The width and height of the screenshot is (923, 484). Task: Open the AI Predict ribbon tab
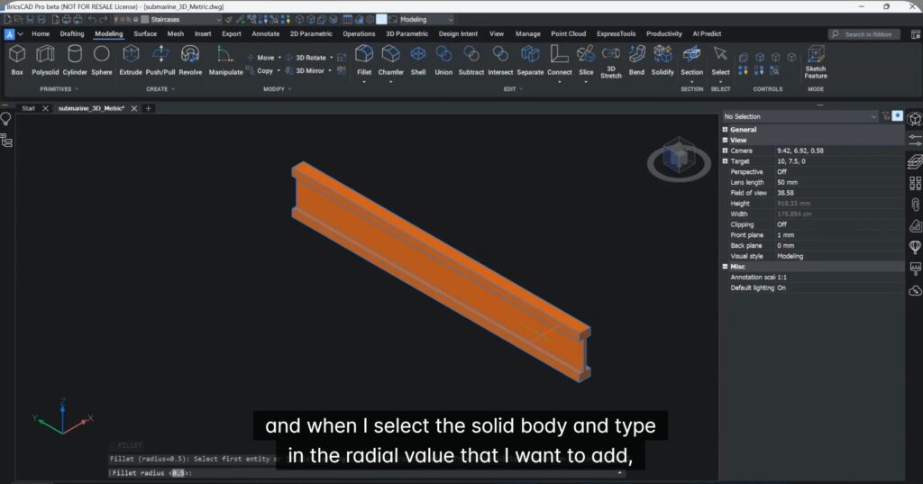(707, 34)
